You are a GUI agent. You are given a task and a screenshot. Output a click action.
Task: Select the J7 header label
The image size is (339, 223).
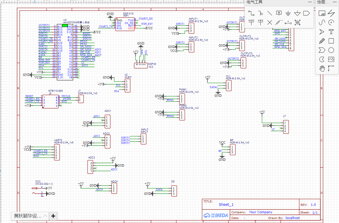tap(79, 91)
